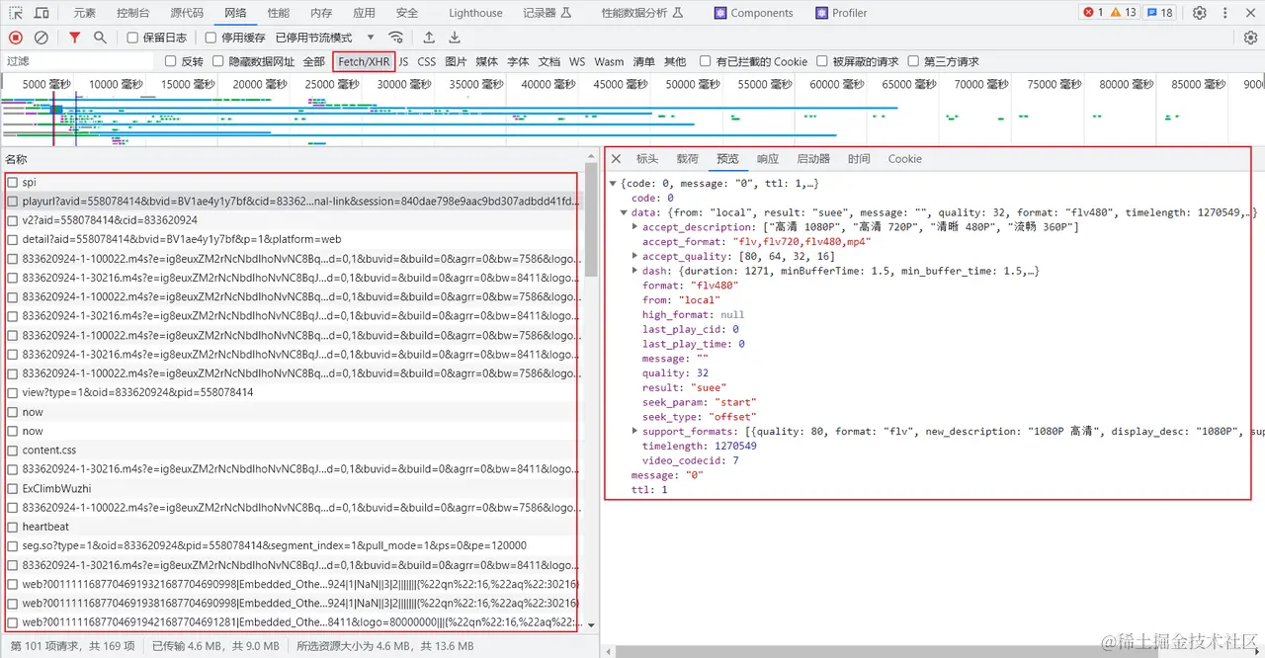Click flask icon beside 记录器
Image resolution: width=1265 pixels, height=658 pixels.
point(566,13)
